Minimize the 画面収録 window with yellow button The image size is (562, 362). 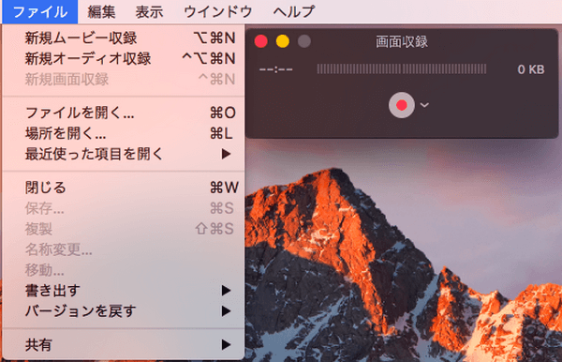283,41
